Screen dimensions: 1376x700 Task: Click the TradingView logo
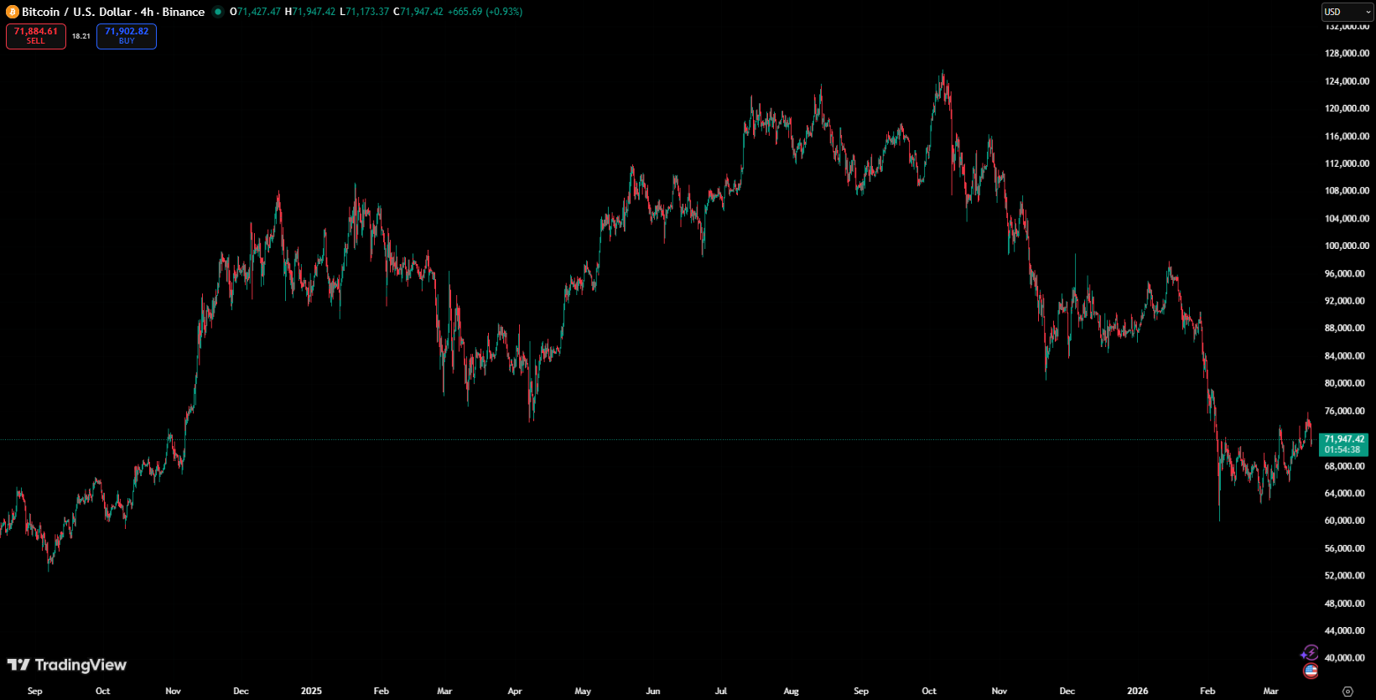pos(67,665)
